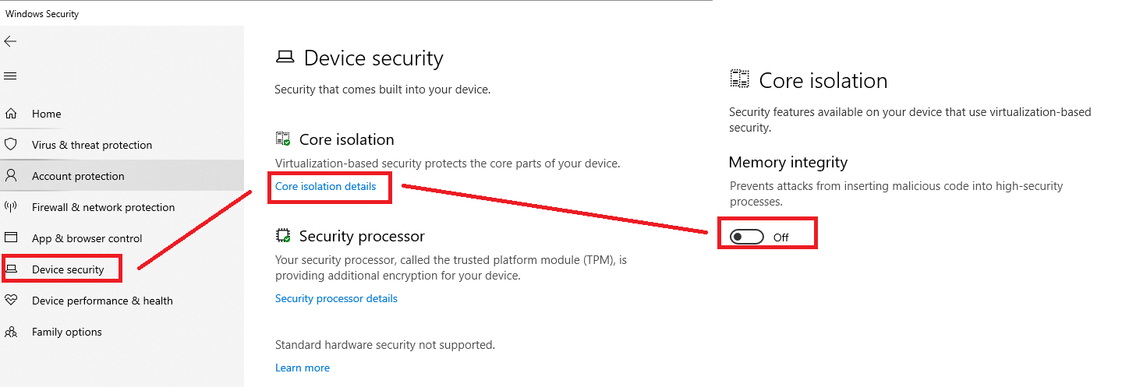This screenshot has width=1122, height=387.
Task: Open Core isolation details link
Action: 325,187
